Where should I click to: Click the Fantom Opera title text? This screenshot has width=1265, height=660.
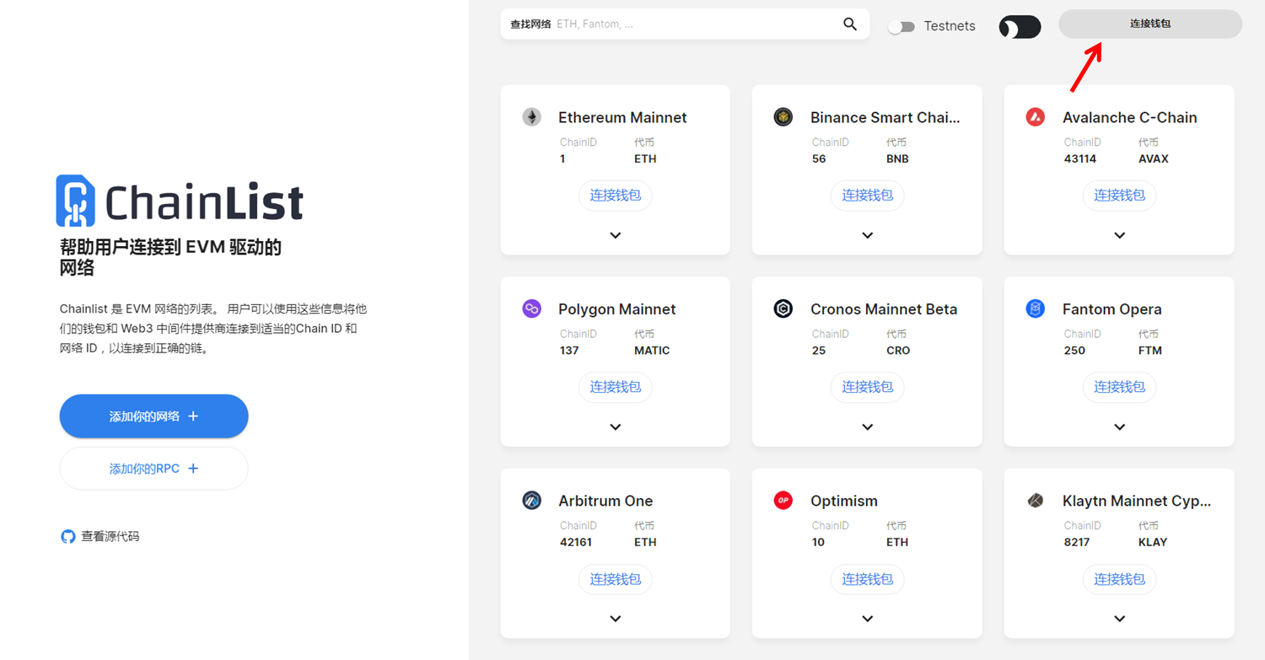pyautogui.click(x=1112, y=309)
